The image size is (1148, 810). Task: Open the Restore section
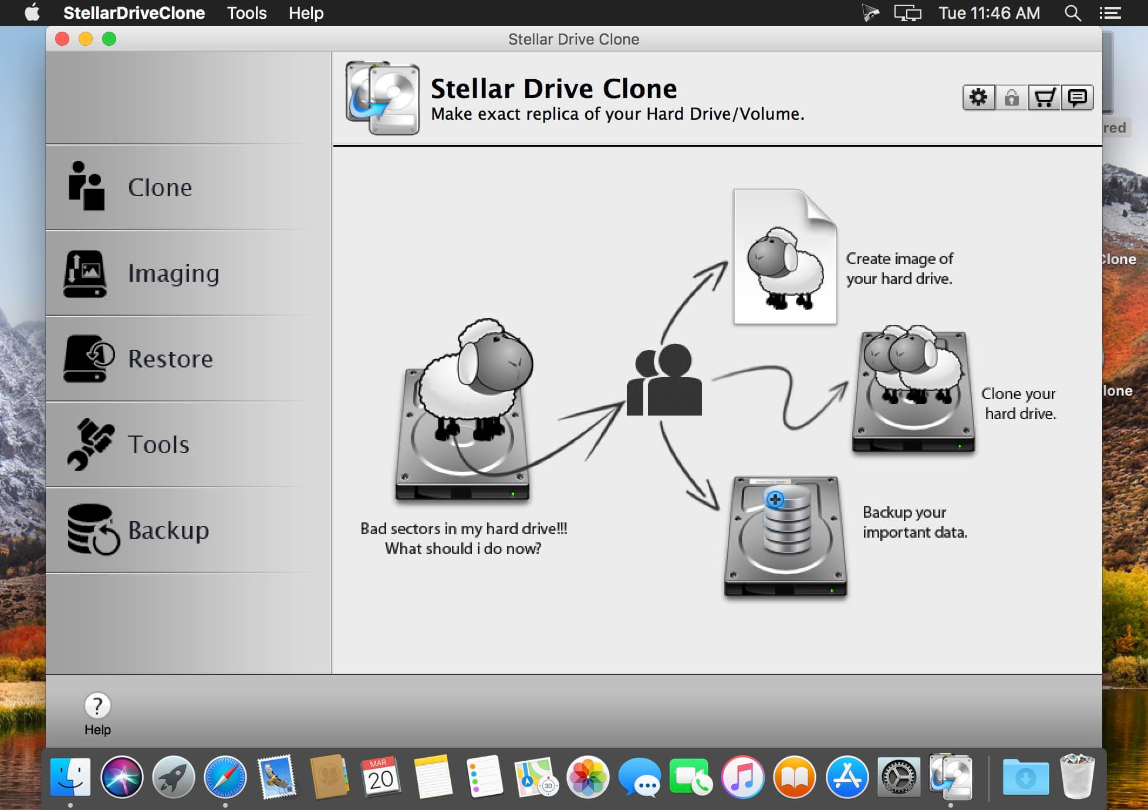188,359
